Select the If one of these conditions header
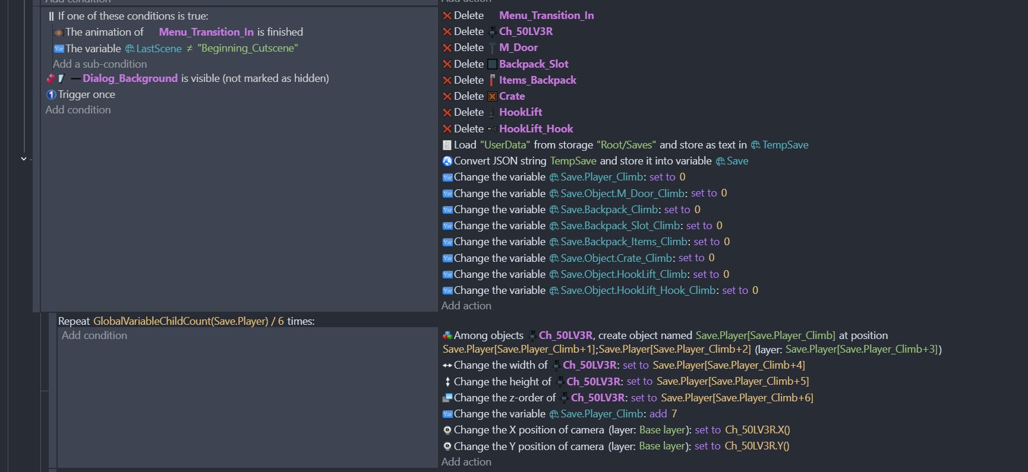 133,16
